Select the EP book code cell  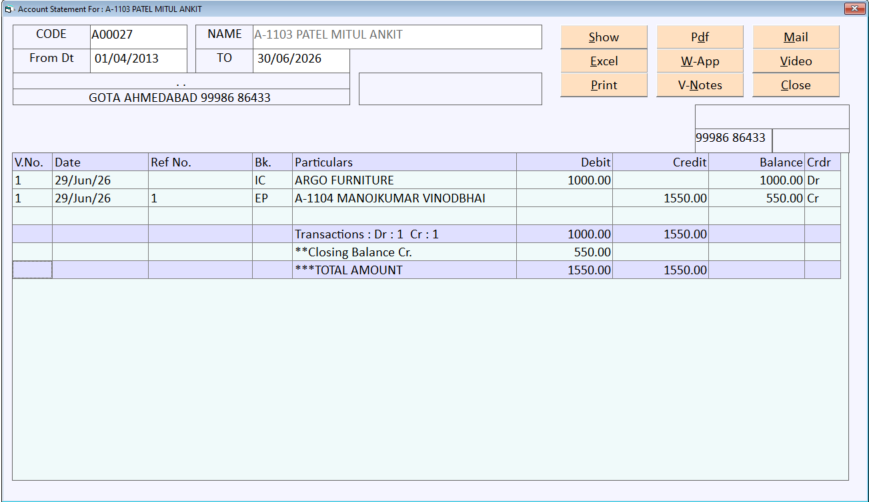click(272, 198)
